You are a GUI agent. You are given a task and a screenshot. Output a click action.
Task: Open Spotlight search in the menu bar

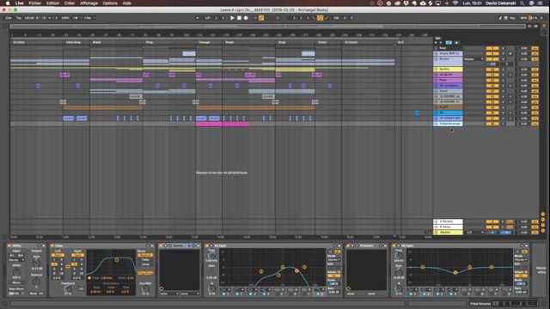522,3
